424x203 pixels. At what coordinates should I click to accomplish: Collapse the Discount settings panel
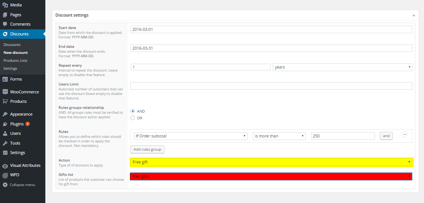coord(414,15)
